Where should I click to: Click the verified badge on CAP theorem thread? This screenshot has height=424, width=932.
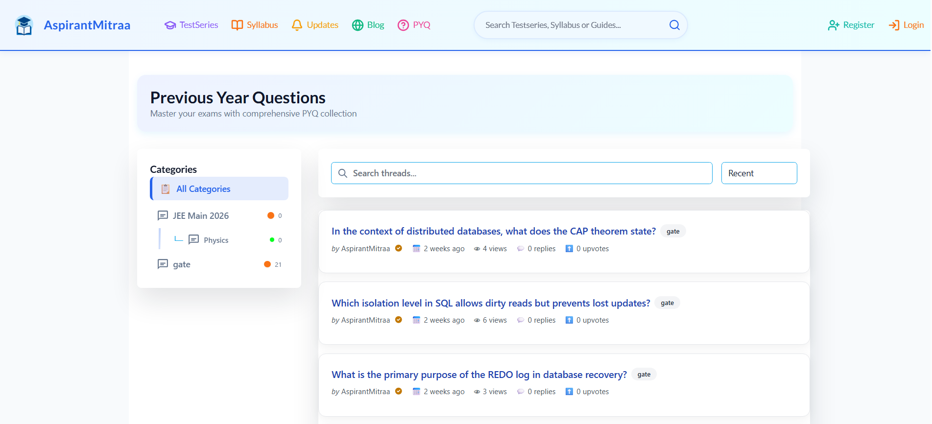click(399, 248)
